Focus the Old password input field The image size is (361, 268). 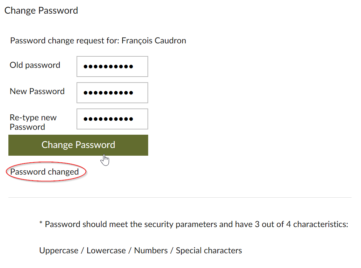(112, 66)
